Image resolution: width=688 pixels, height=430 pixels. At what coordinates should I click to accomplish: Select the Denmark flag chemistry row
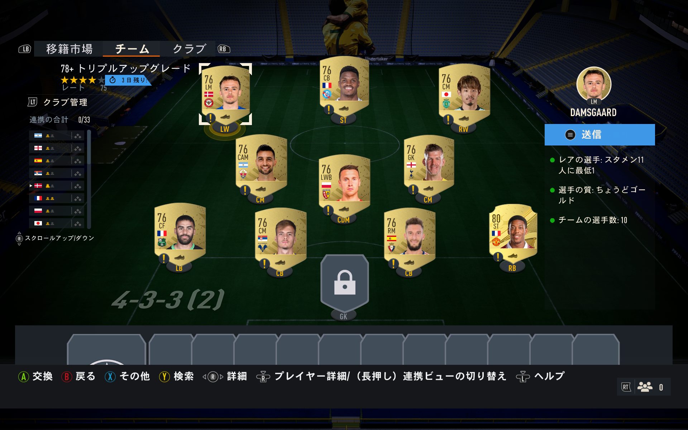tap(57, 186)
